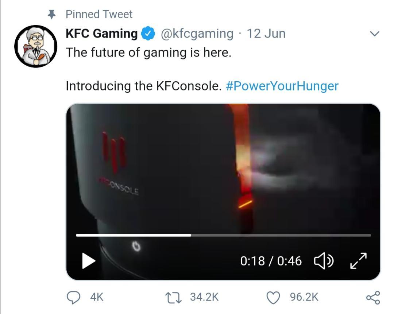This screenshot has height=314, width=394.
Task: Click the pin icon marking the Pinned Tweet
Action: pyautogui.click(x=51, y=14)
